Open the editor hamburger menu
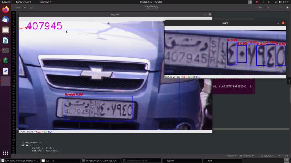The width and height of the screenshot is (291, 163). (x=268, y=8)
